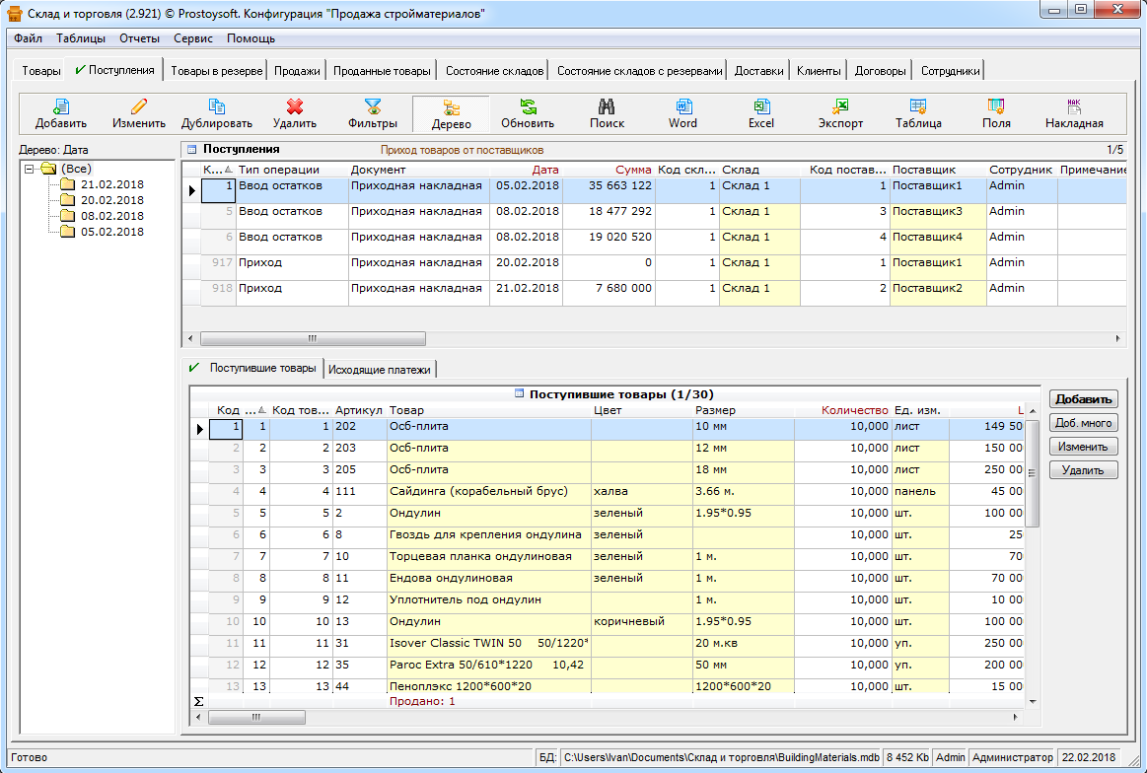
Task: Open the Накладная invoice icon
Action: pos(1073,113)
